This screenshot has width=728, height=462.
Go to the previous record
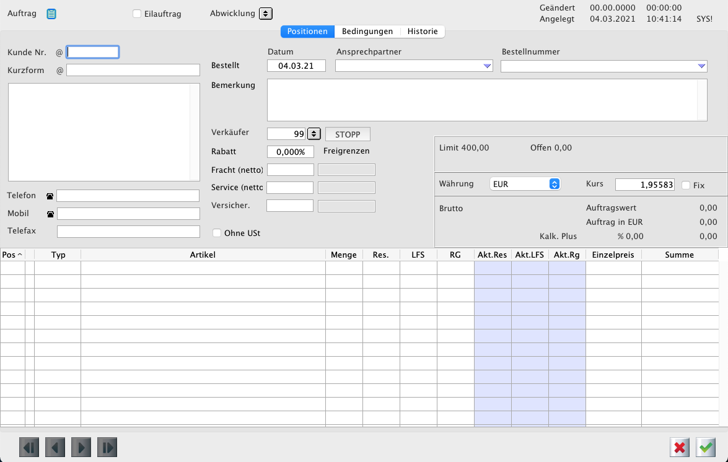55,447
